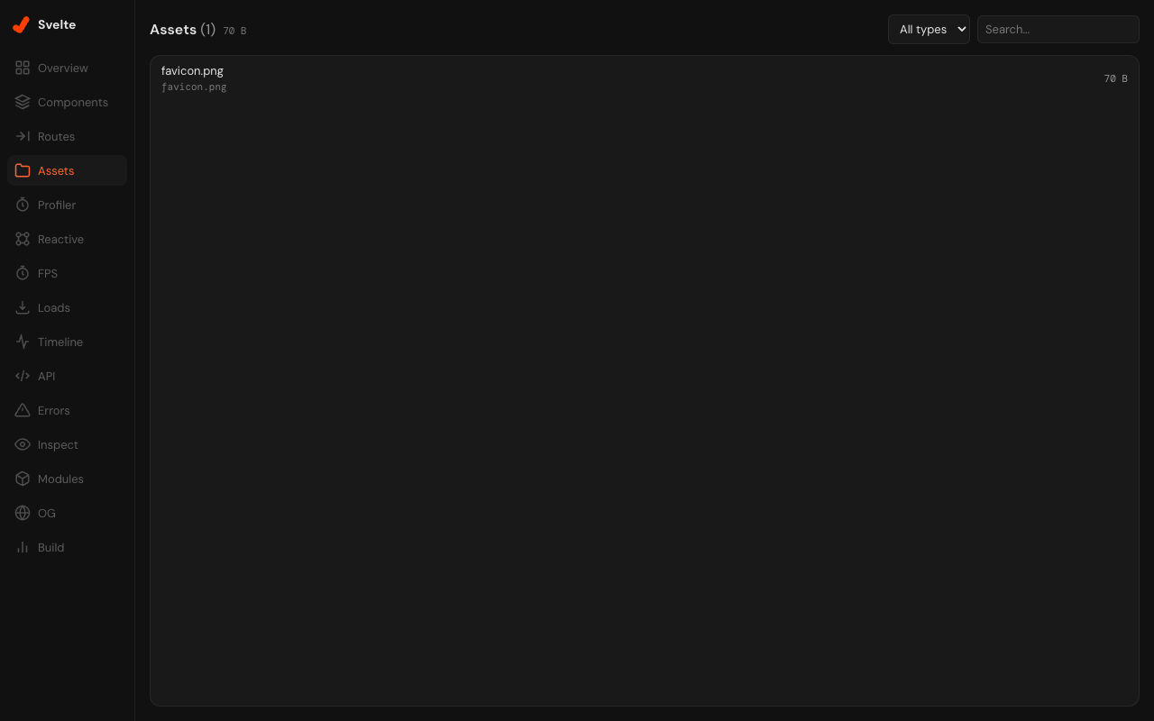Click the Components layers icon
This screenshot has height=721, width=1154.
pyautogui.click(x=23, y=102)
